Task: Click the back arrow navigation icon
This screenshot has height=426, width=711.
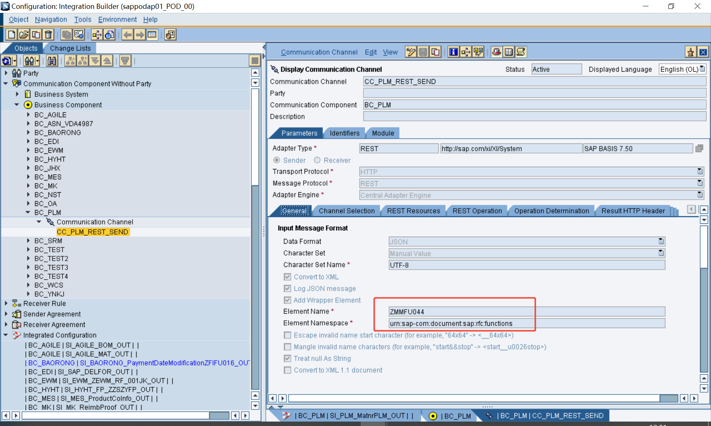Action: [127, 35]
